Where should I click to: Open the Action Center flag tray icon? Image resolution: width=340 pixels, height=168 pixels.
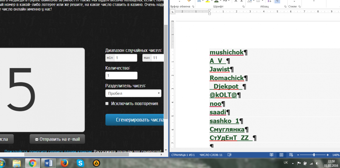[299, 163]
